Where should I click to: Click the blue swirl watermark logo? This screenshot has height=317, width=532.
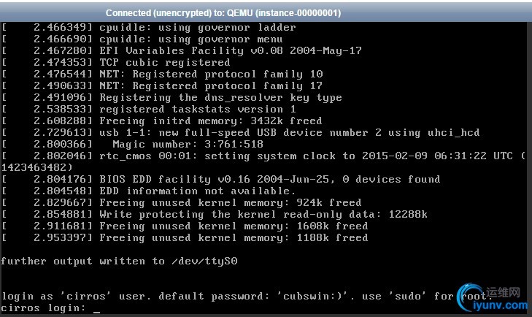(x=469, y=297)
